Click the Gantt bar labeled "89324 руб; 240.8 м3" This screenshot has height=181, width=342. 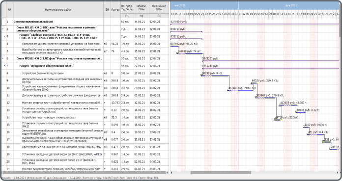click(254, 83)
